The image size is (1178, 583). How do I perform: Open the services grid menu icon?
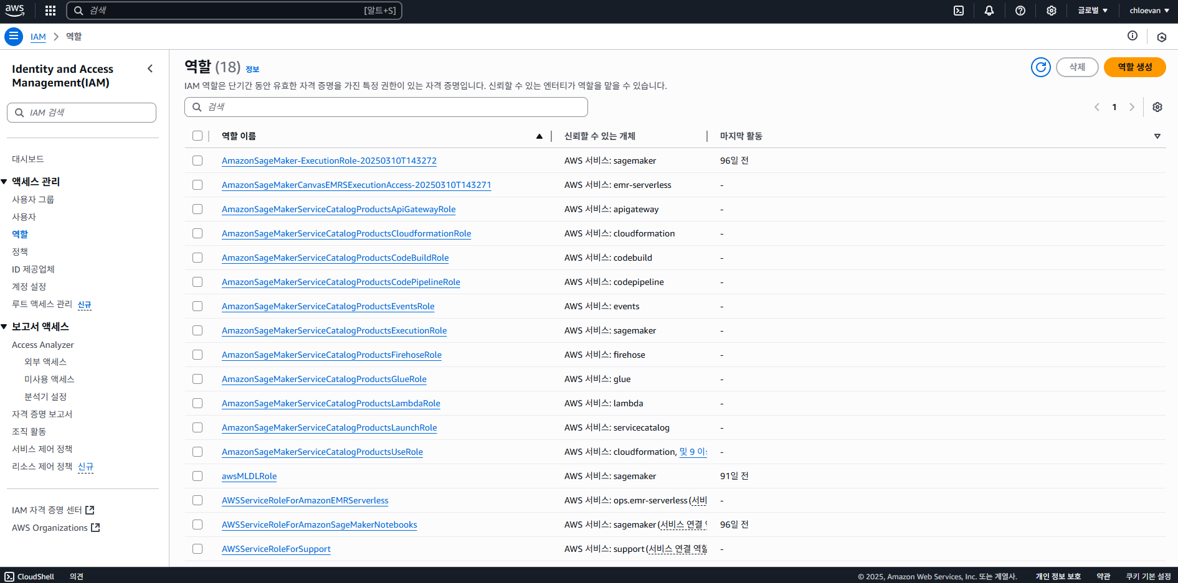click(x=50, y=11)
